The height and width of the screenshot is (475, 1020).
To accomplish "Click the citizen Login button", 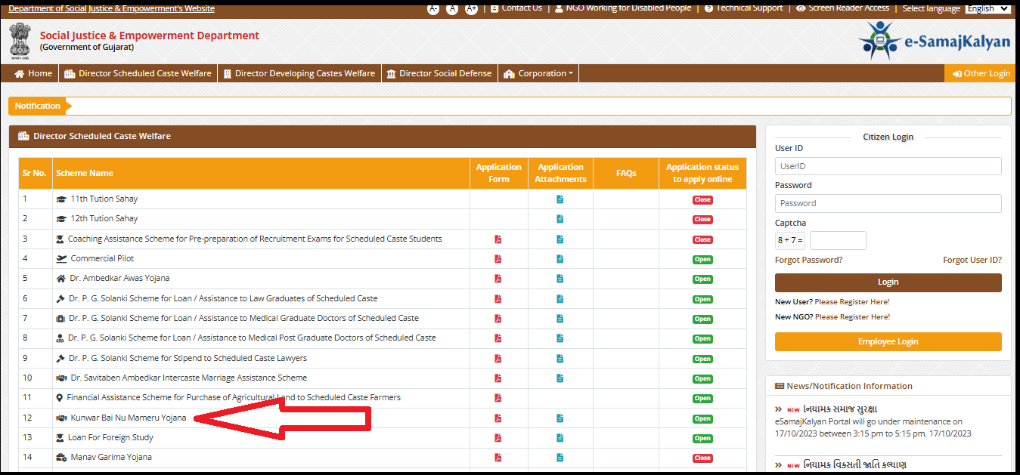I will coord(888,282).
